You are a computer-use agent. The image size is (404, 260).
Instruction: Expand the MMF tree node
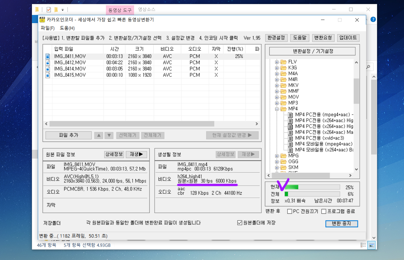click(x=277, y=91)
